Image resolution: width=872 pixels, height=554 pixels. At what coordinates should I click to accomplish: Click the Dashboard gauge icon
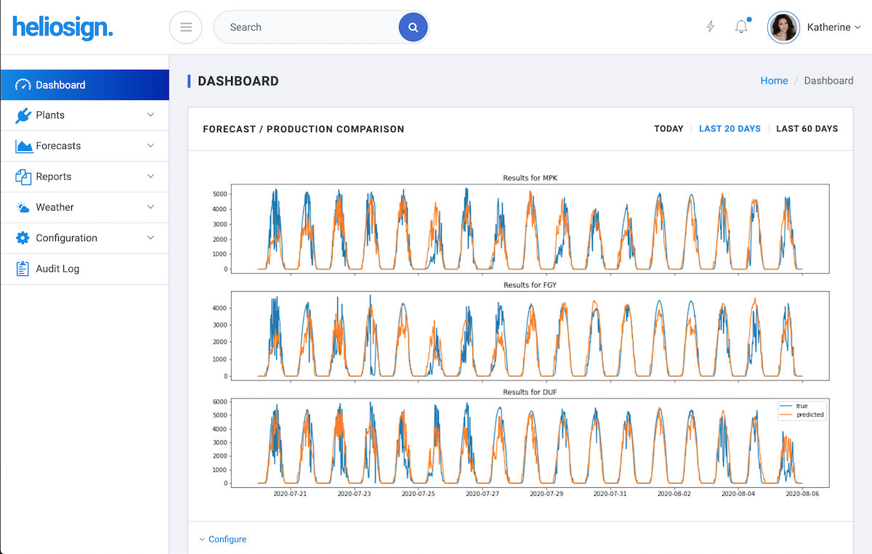point(23,85)
